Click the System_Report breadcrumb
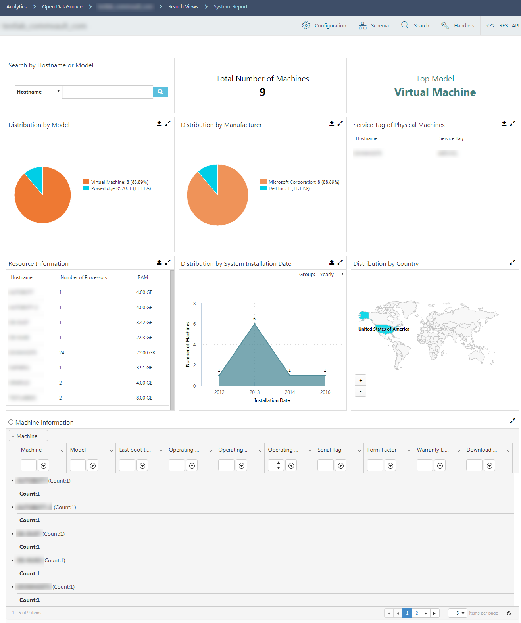Viewport: 521px width, 623px height. (231, 6)
